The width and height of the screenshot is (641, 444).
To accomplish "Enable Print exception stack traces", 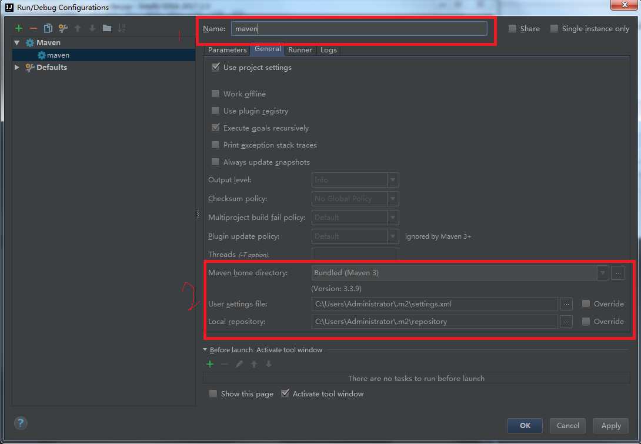I will click(x=215, y=145).
